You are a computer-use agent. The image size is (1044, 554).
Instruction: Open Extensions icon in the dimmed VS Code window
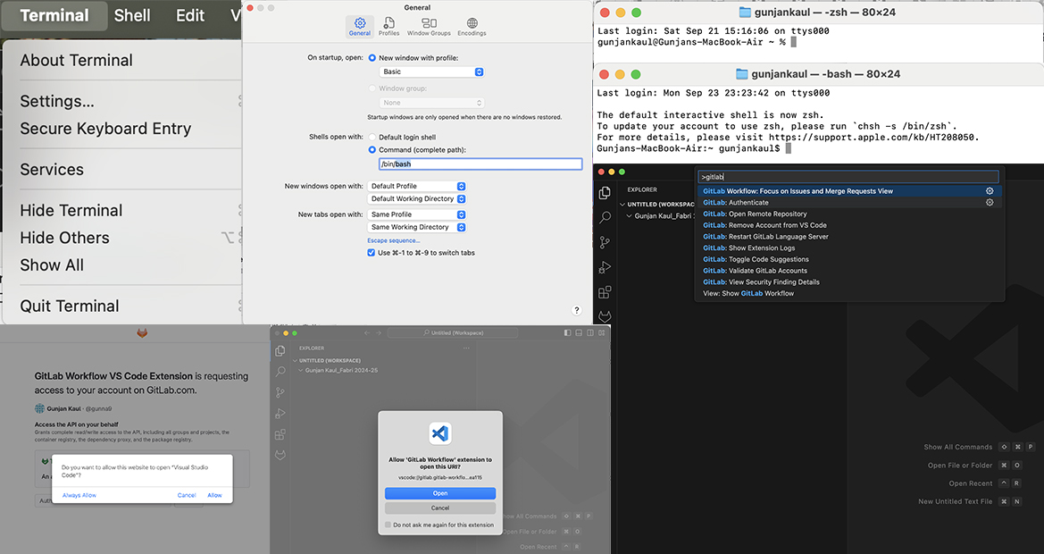click(x=280, y=435)
